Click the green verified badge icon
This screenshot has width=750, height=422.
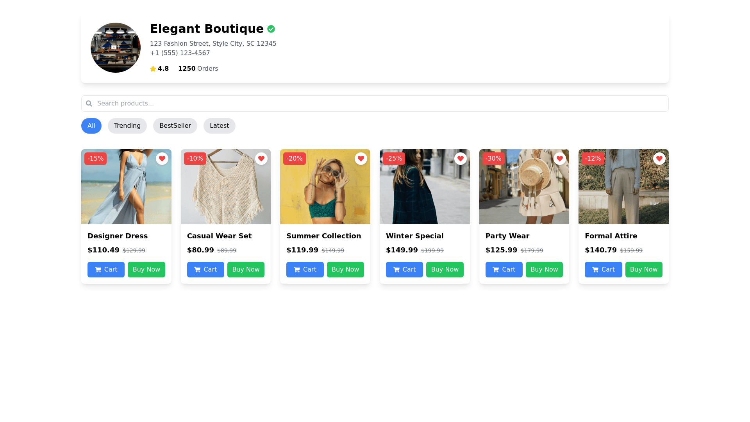[x=271, y=29]
